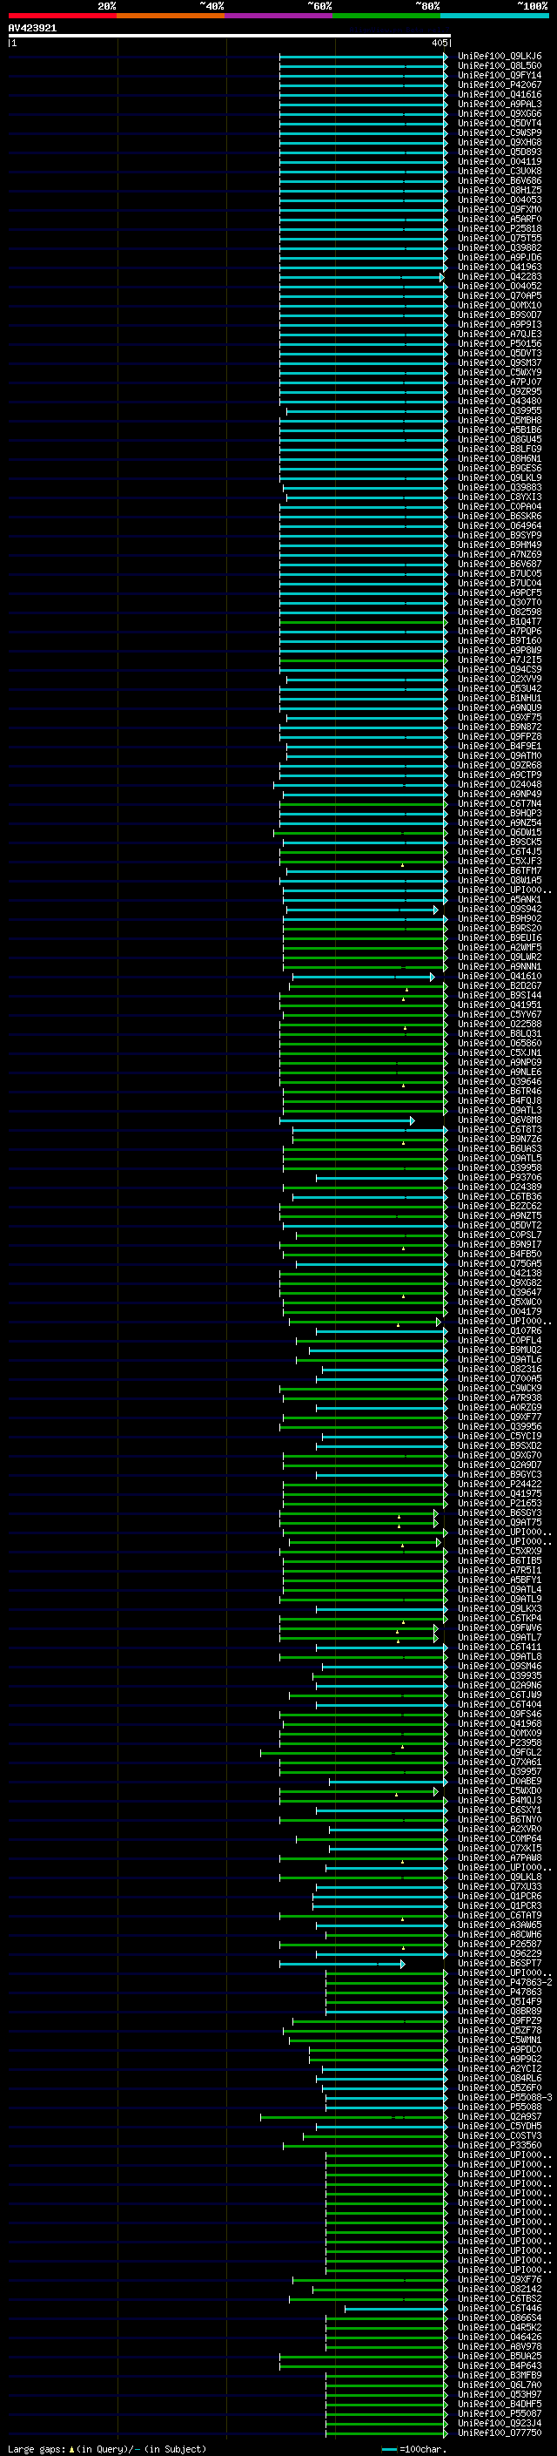Select UniRef100_Q9SM37 hit label

pyautogui.click(x=500, y=363)
